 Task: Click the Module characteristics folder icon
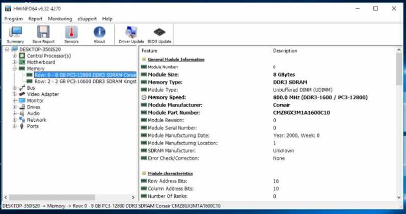[144, 173]
